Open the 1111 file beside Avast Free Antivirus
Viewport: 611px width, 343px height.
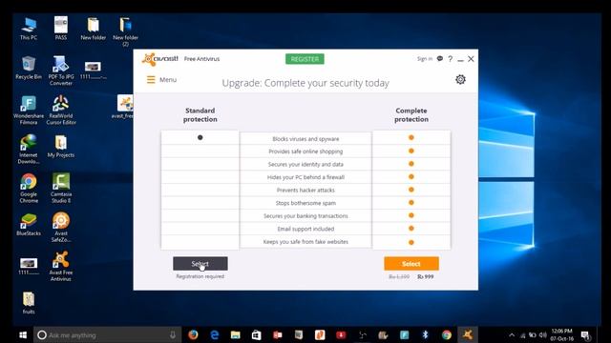pyautogui.click(x=29, y=267)
